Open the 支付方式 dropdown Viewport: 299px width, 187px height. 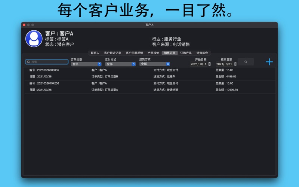[x=120, y=64]
